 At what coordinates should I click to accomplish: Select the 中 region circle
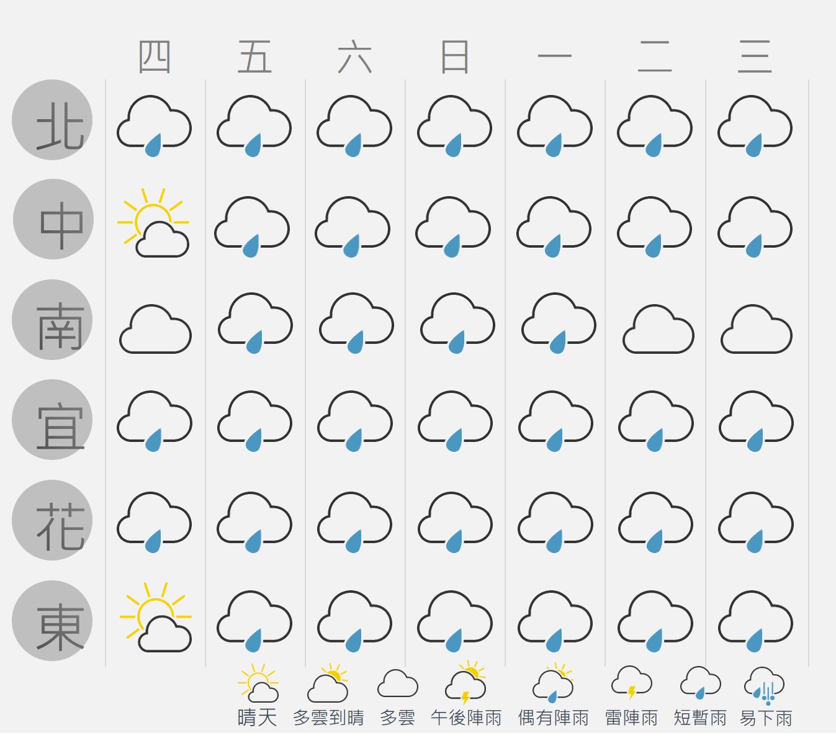pos(53,219)
